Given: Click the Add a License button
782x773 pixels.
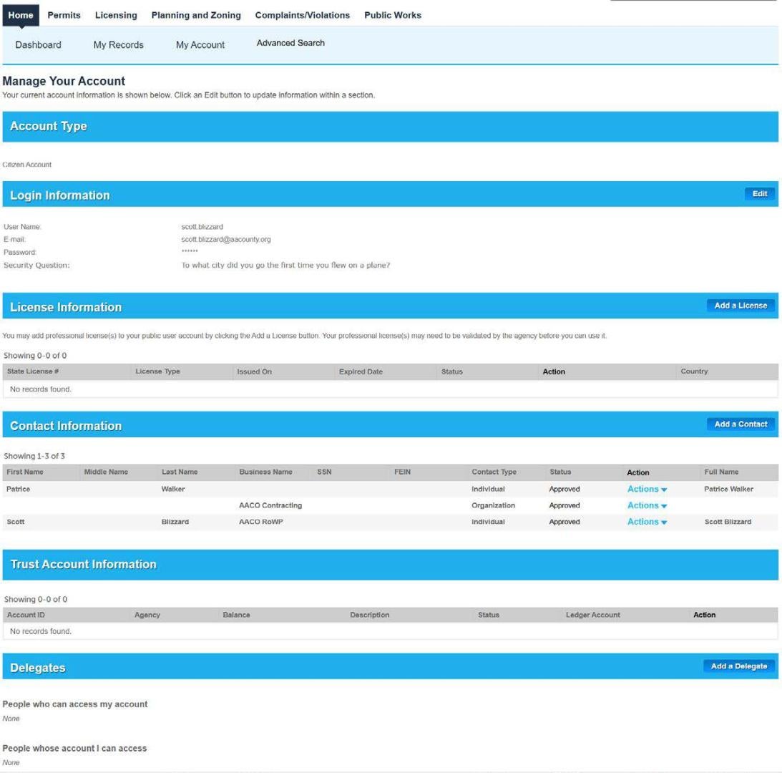Looking at the screenshot, I should pos(741,305).
